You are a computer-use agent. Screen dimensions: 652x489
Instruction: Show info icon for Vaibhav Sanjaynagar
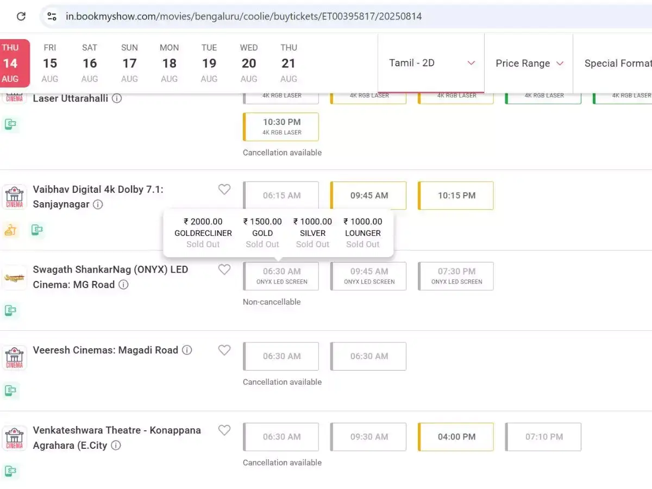tap(98, 204)
